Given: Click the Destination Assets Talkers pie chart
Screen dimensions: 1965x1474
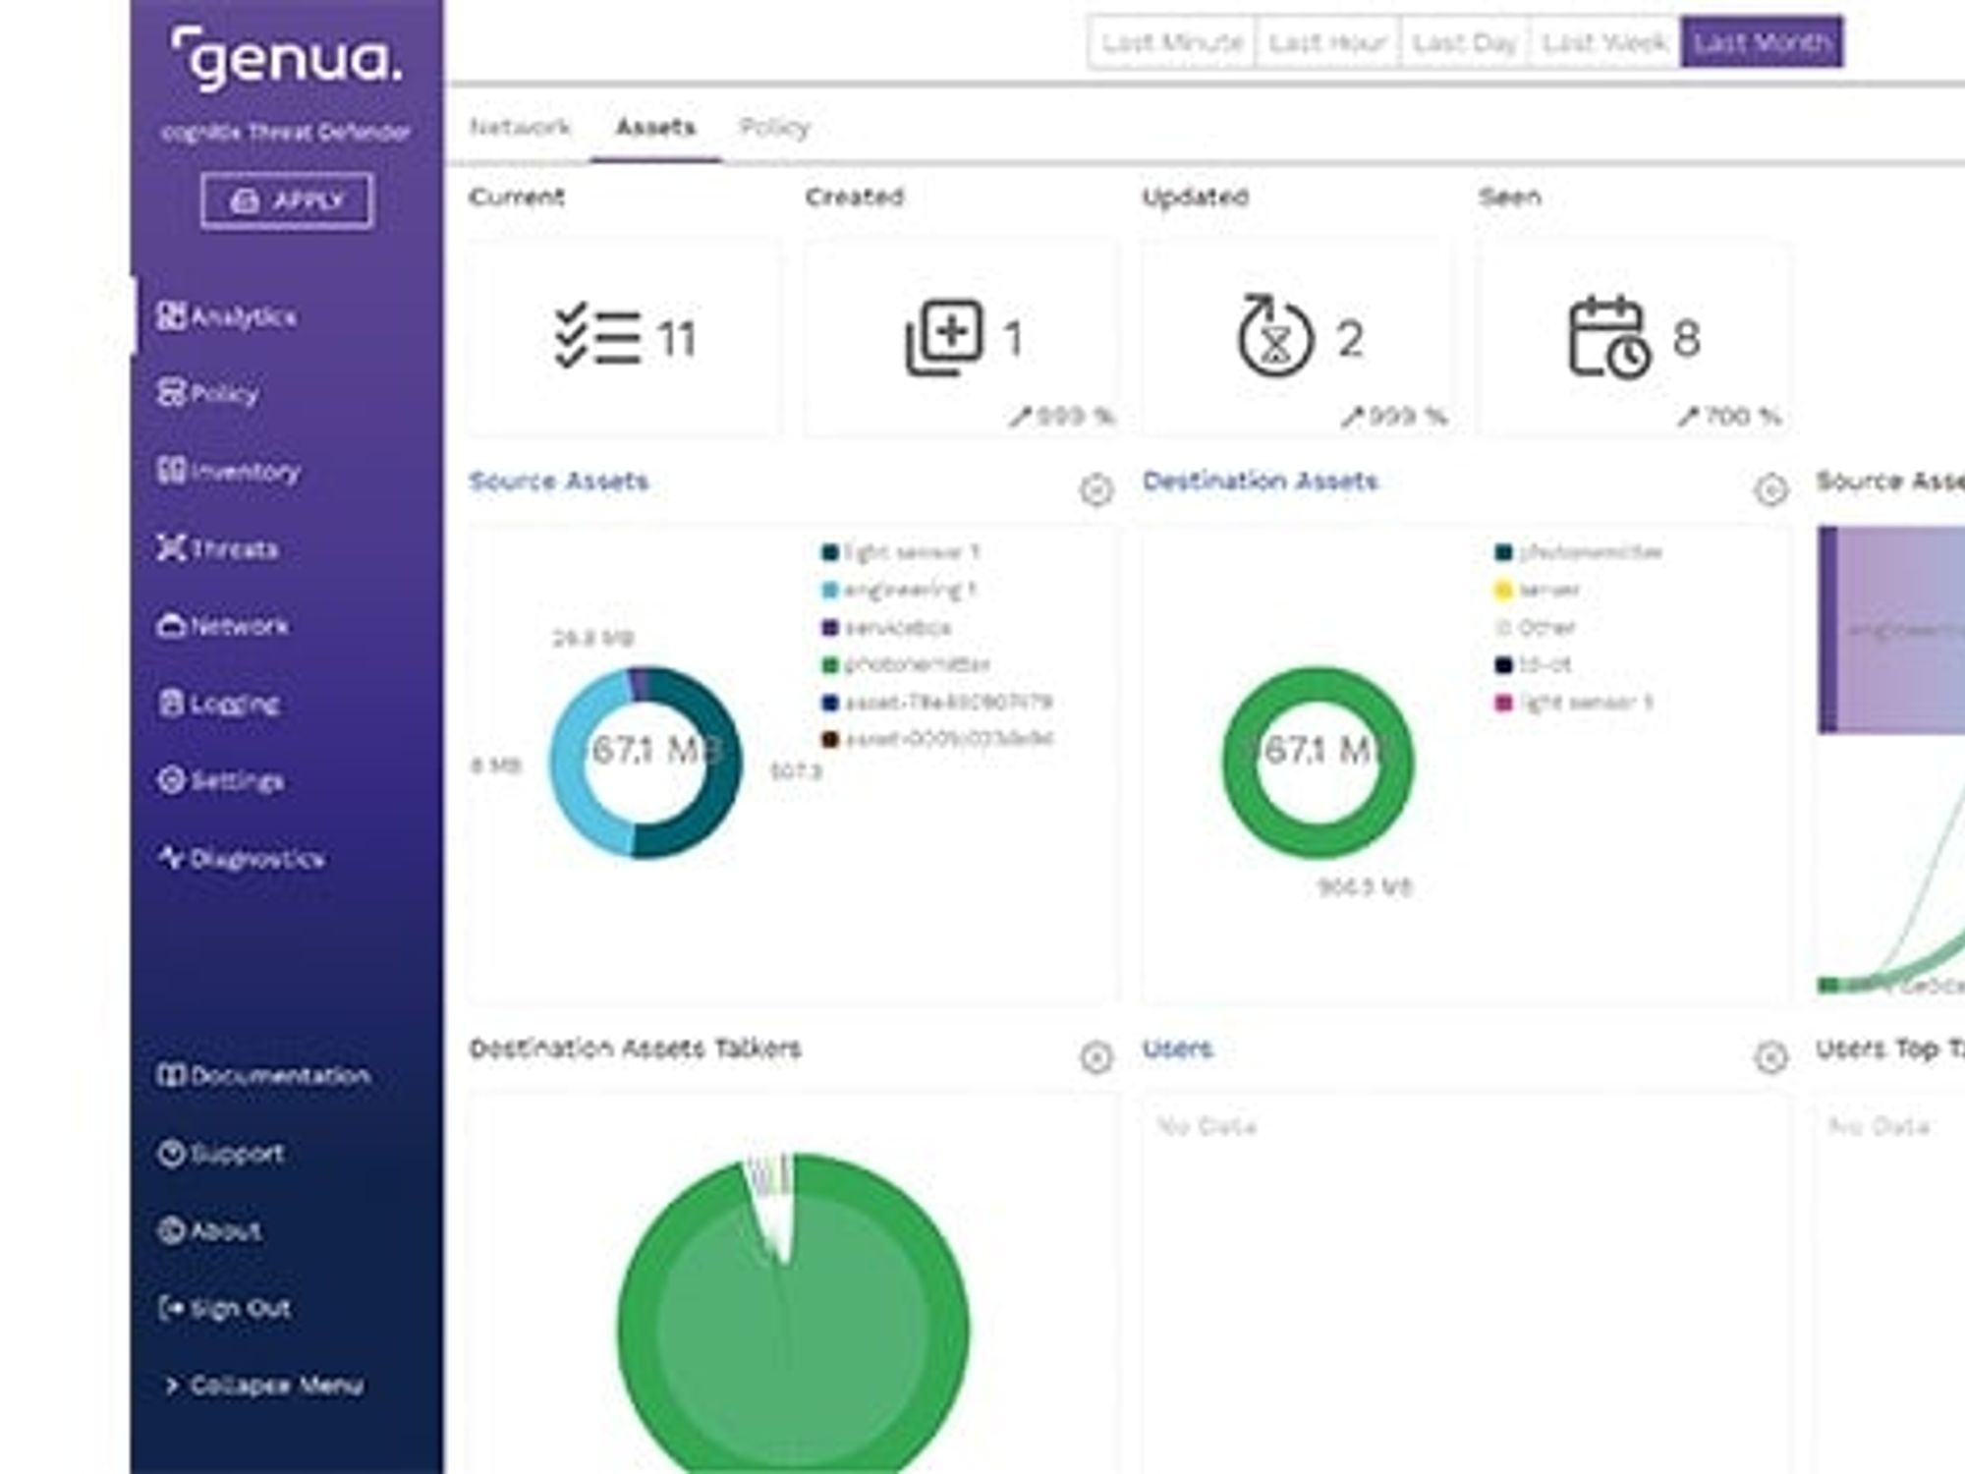Looking at the screenshot, I should click(794, 1315).
